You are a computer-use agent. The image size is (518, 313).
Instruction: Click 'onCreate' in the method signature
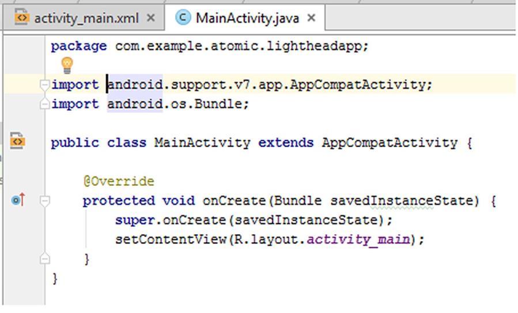point(234,201)
